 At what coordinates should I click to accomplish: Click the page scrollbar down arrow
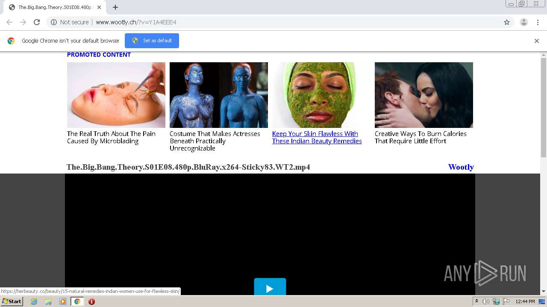[544, 292]
